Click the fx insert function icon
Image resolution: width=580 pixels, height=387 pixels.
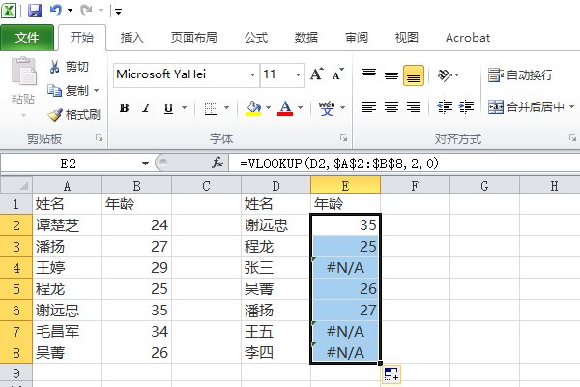217,163
